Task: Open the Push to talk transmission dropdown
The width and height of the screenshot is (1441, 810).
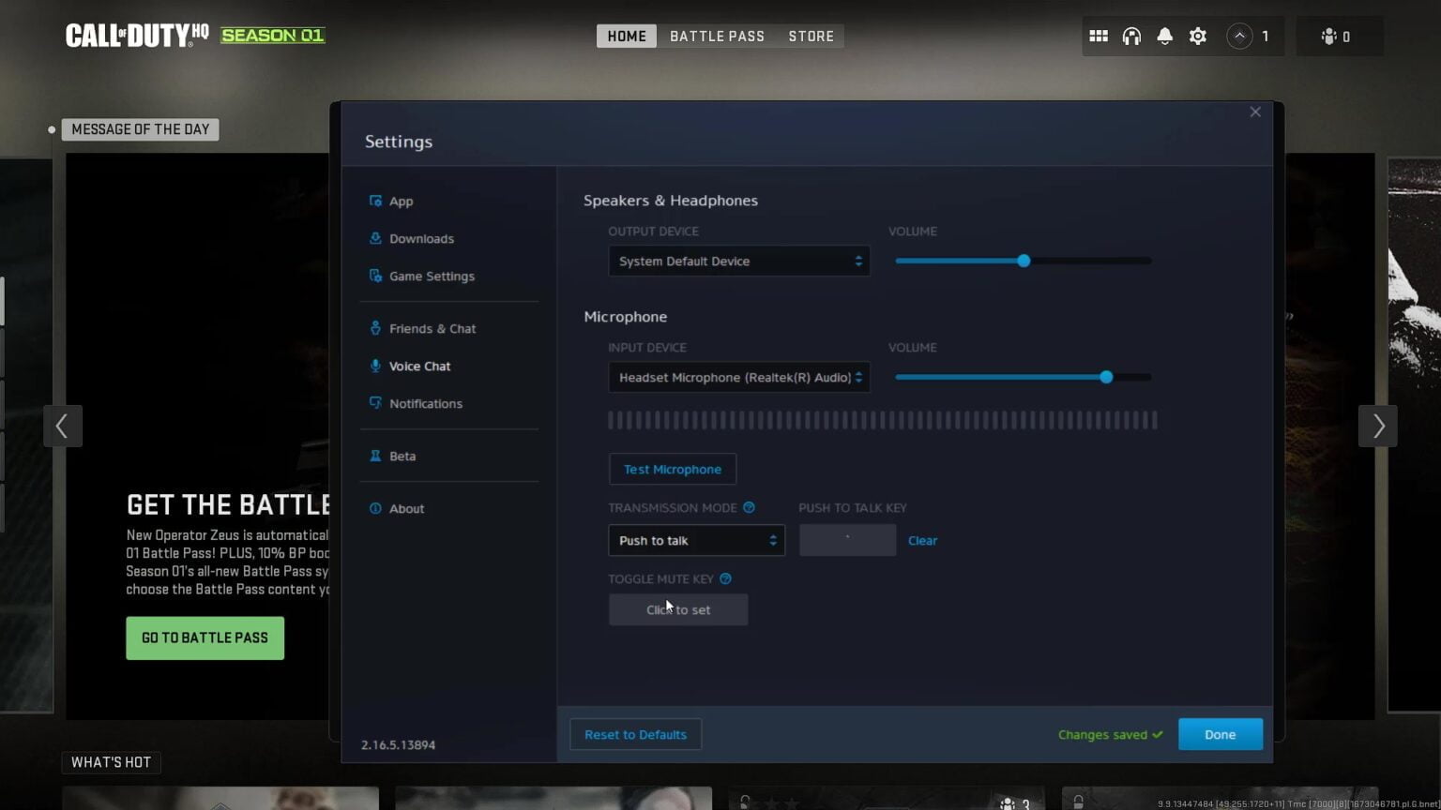Action: coord(696,540)
